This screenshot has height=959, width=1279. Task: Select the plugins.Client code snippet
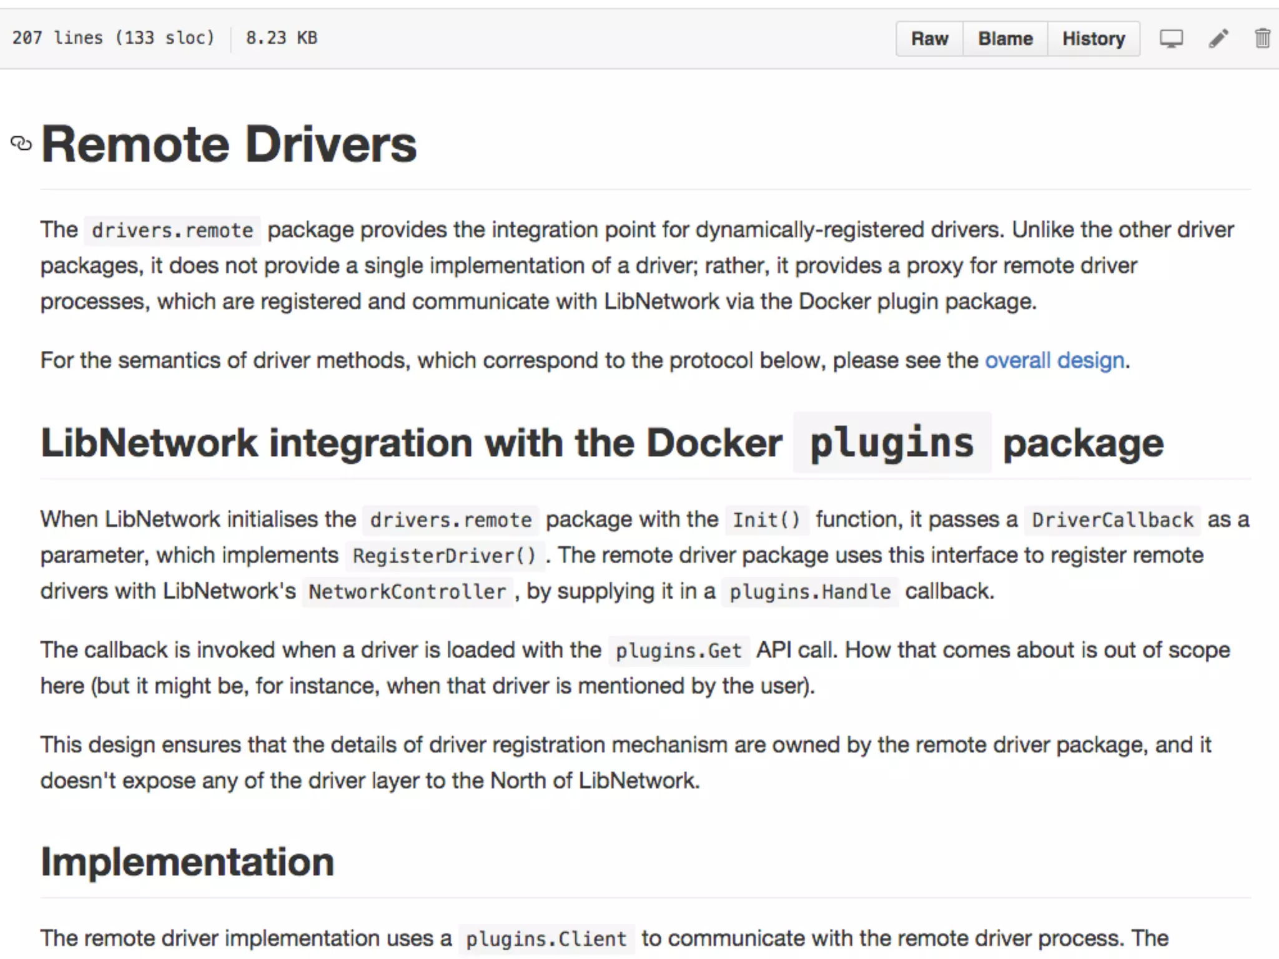click(546, 939)
